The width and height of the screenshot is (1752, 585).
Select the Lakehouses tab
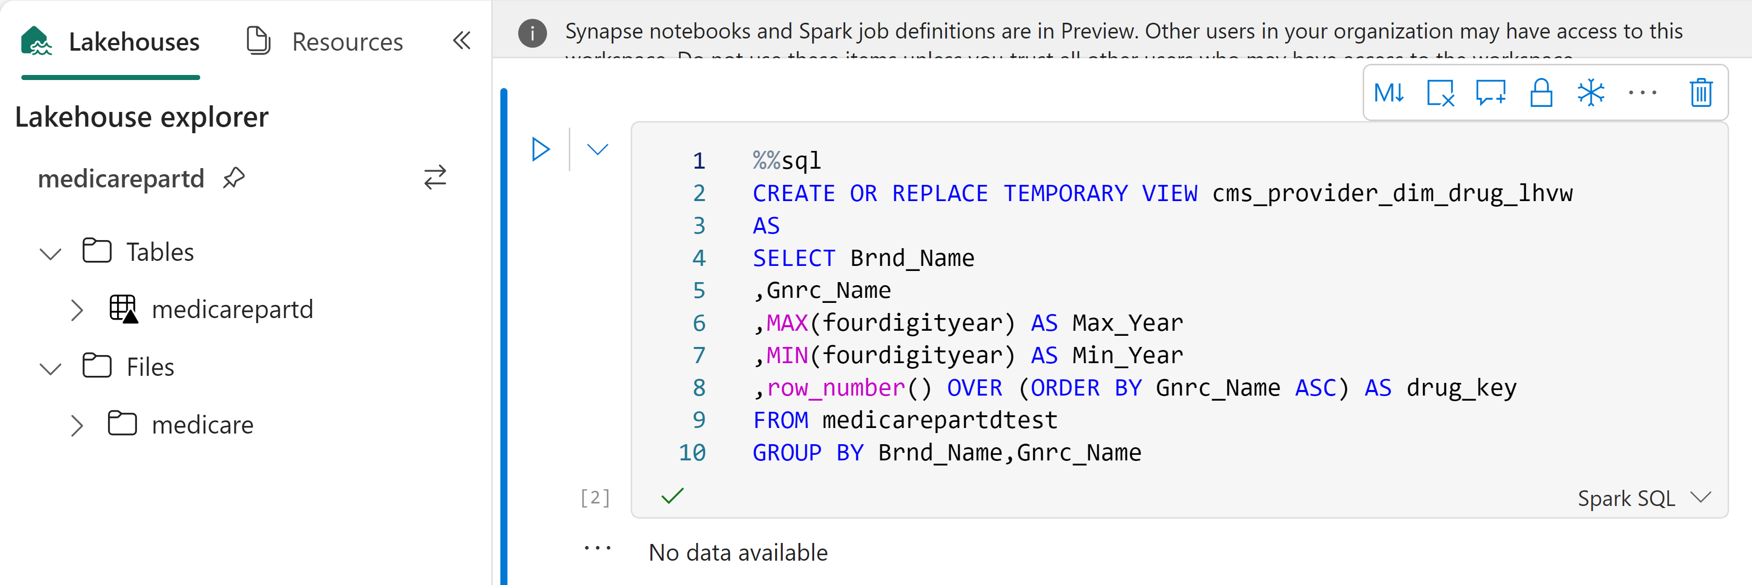coord(110,42)
